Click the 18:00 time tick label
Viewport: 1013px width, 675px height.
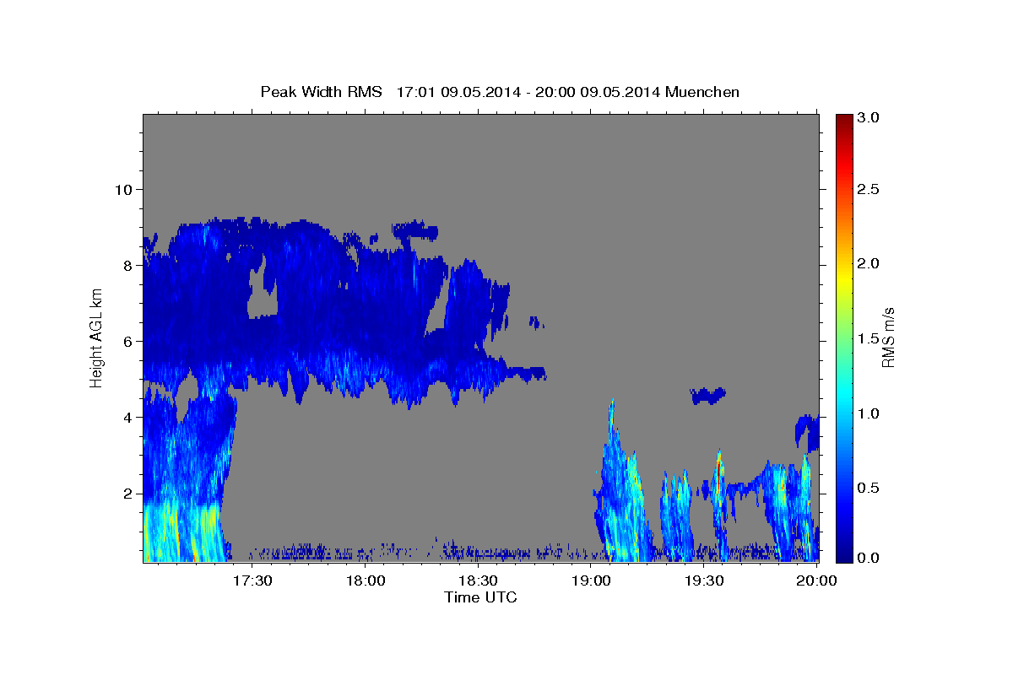coord(366,581)
